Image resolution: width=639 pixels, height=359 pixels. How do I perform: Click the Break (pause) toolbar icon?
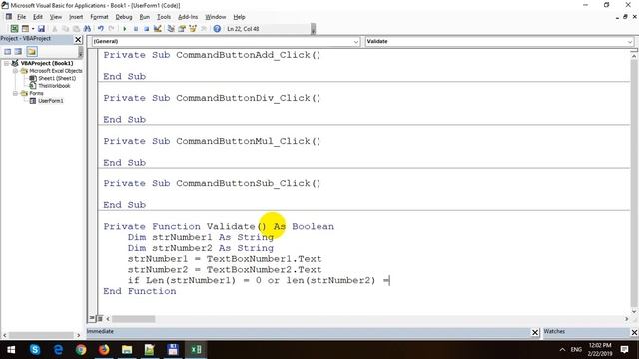(x=136, y=29)
